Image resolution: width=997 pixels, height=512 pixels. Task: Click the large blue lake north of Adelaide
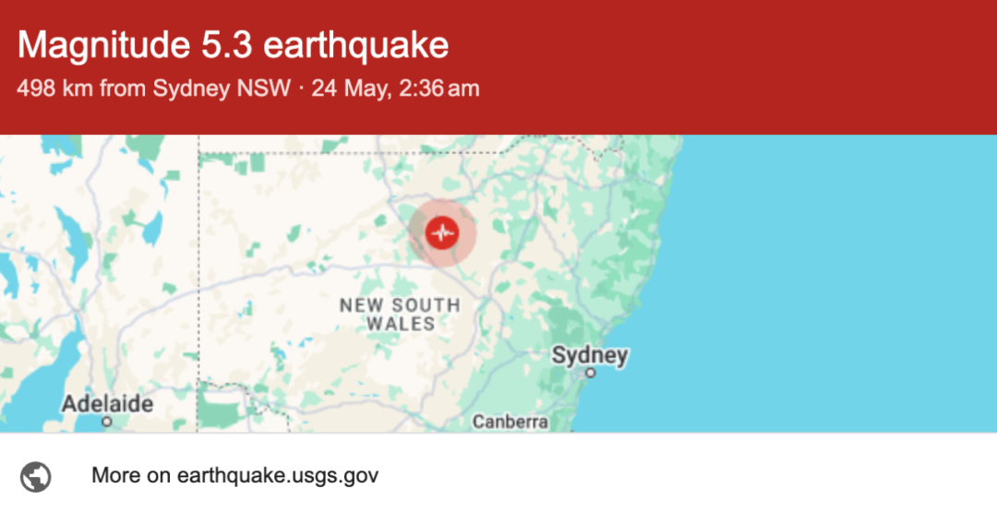coord(69,242)
